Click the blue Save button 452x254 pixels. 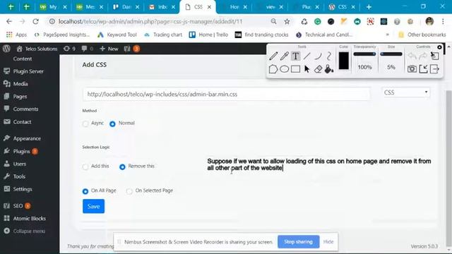93,207
